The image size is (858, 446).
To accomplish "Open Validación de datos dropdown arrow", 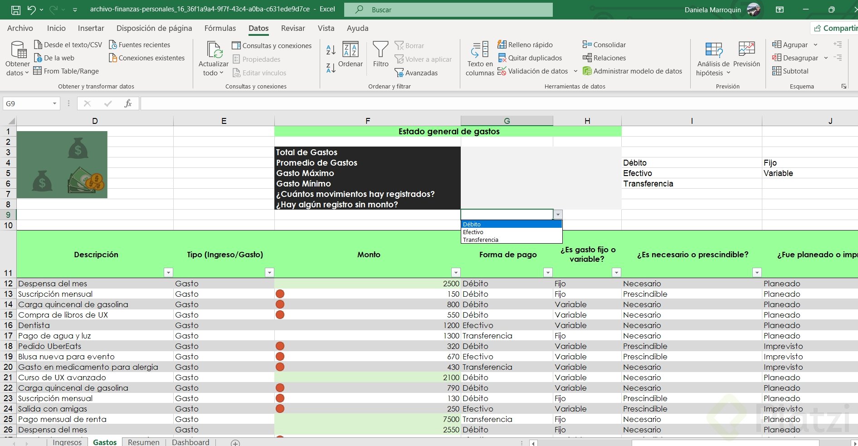I will (575, 71).
